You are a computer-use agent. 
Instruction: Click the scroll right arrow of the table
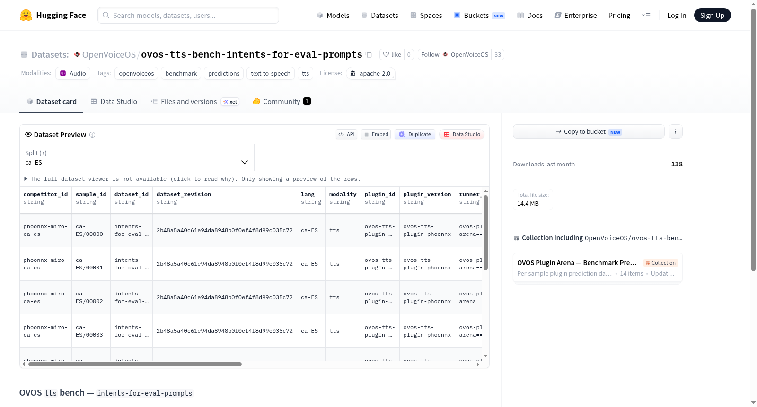click(479, 364)
